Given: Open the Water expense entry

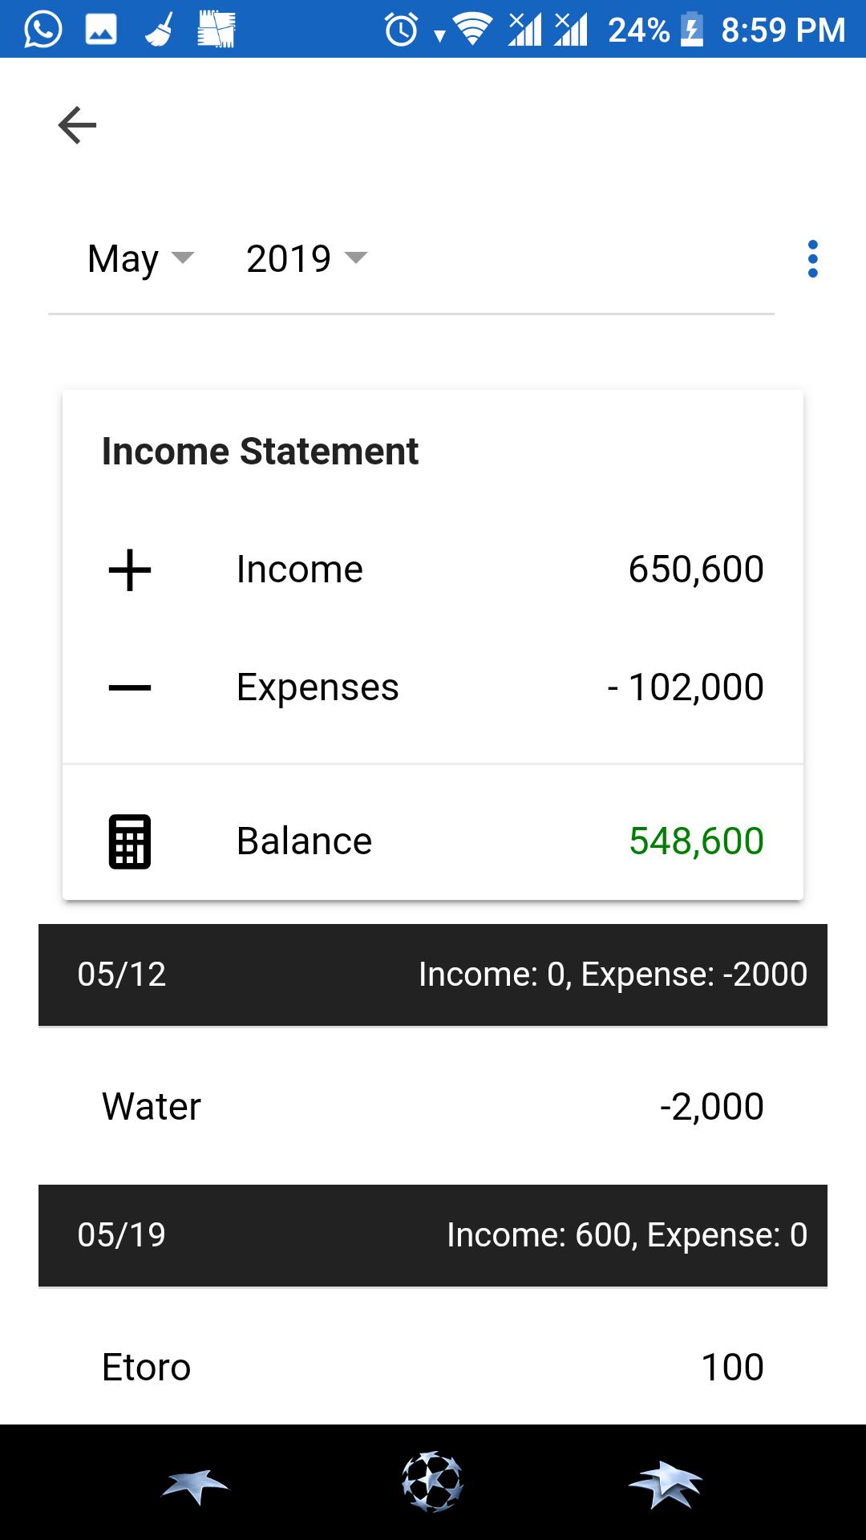Looking at the screenshot, I should [x=433, y=1106].
